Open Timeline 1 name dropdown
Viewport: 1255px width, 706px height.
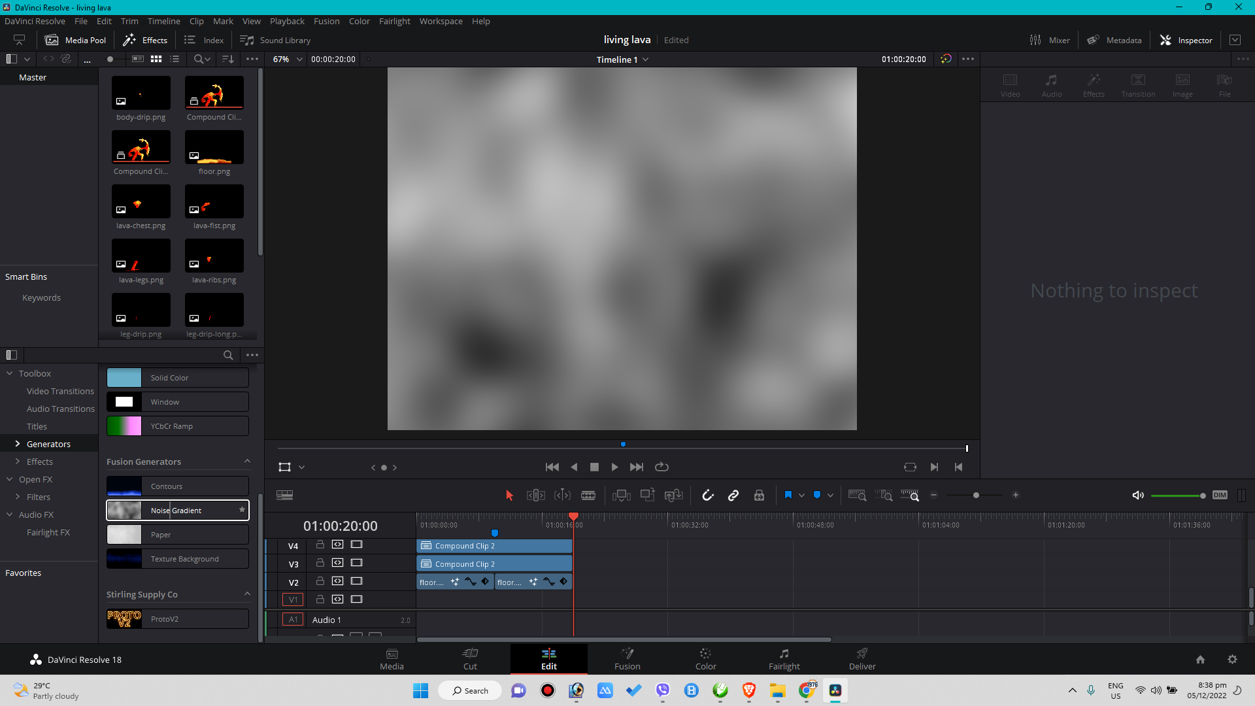point(622,59)
